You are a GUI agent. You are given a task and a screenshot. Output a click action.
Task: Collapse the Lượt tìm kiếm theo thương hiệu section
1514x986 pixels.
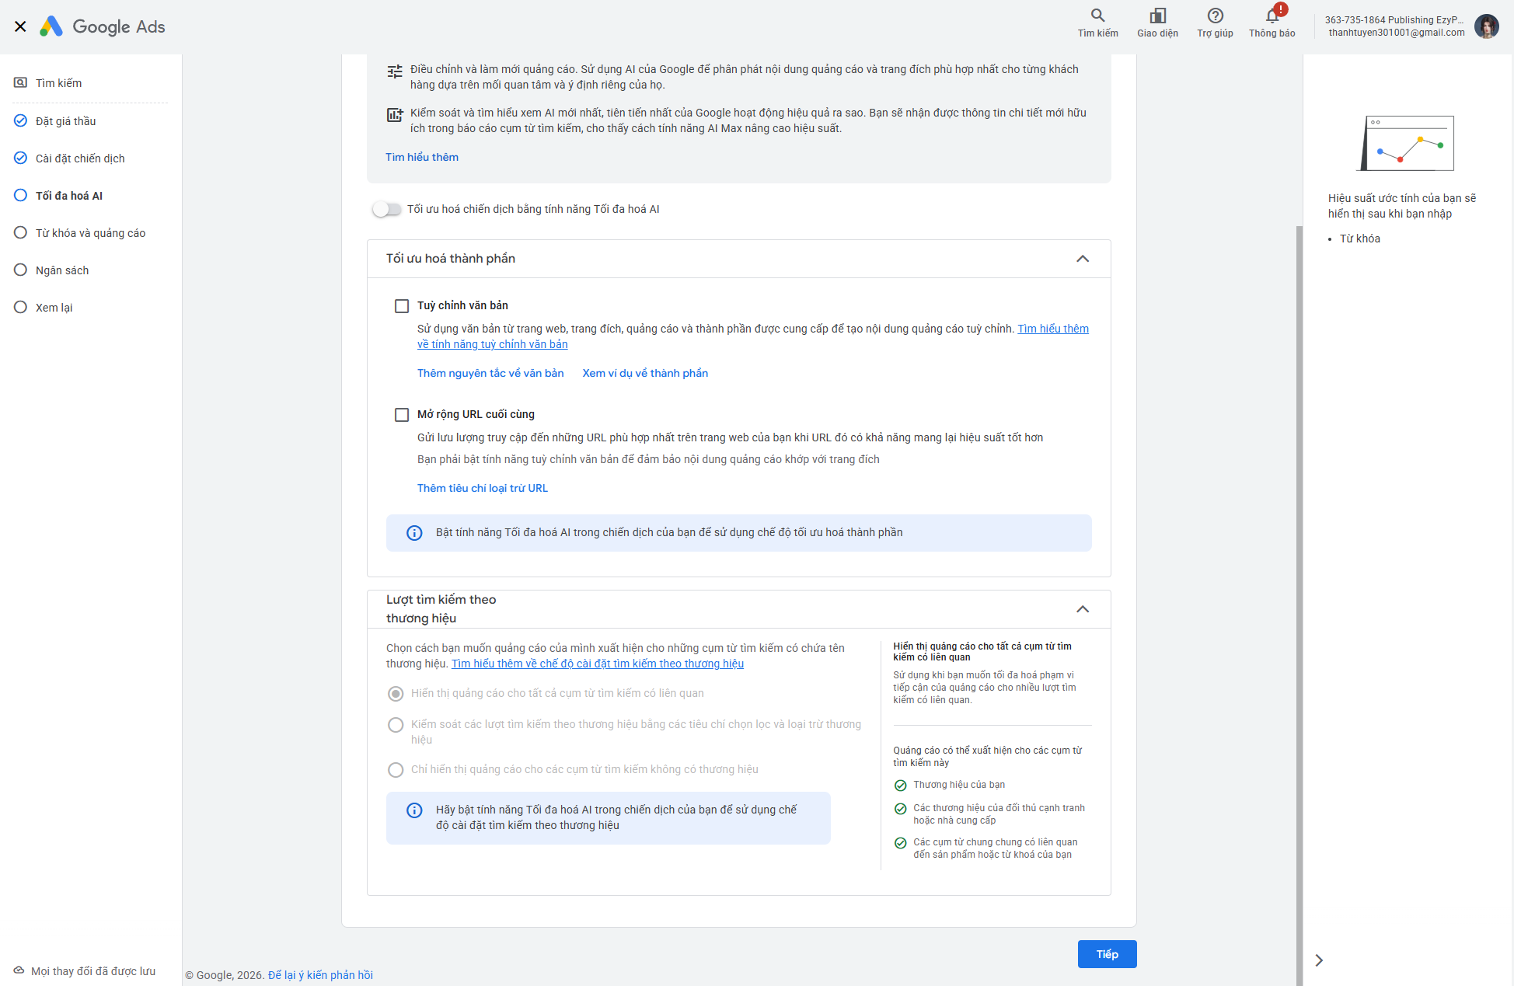(x=1083, y=609)
